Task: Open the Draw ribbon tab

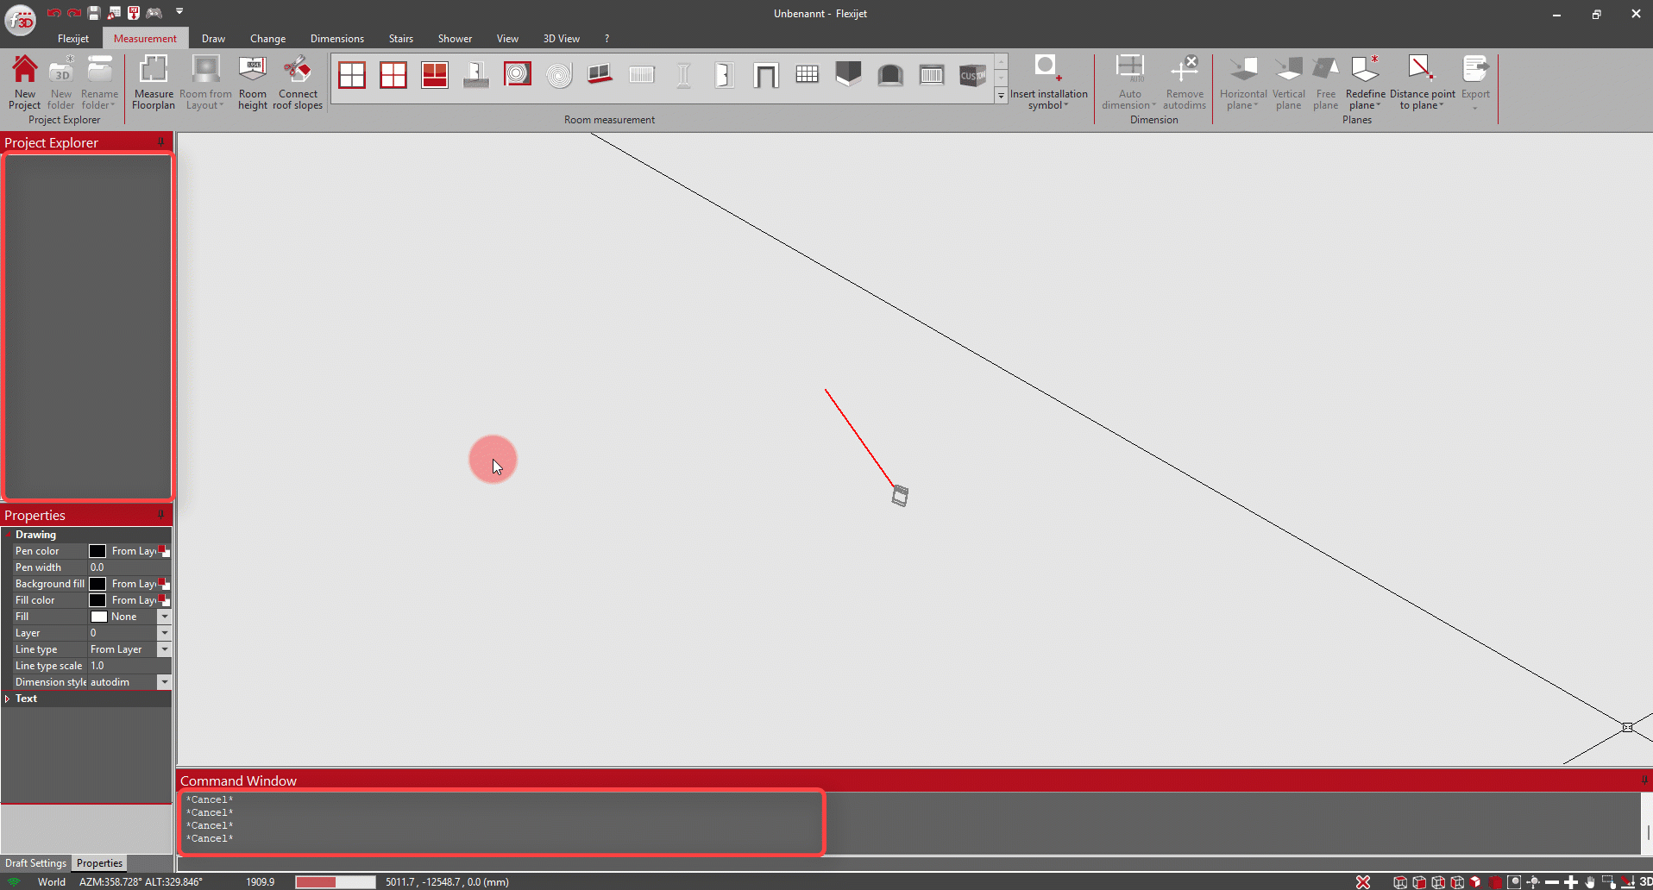Action: click(x=213, y=39)
